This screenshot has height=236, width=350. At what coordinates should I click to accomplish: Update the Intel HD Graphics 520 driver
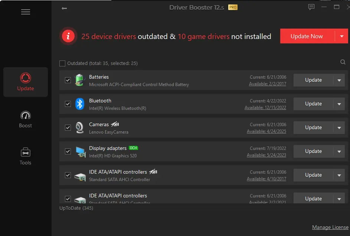coord(313,151)
